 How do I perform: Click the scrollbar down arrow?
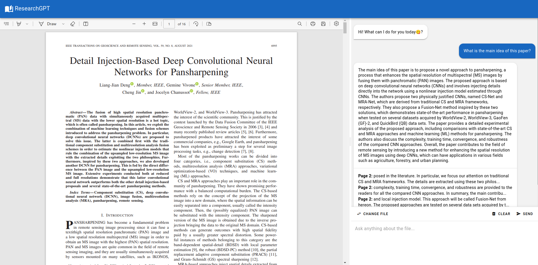[x=345, y=263]
